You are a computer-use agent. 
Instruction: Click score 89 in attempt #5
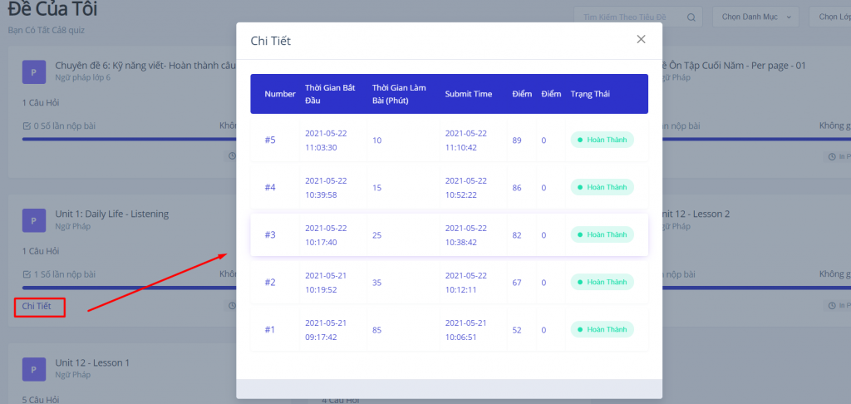coord(517,140)
